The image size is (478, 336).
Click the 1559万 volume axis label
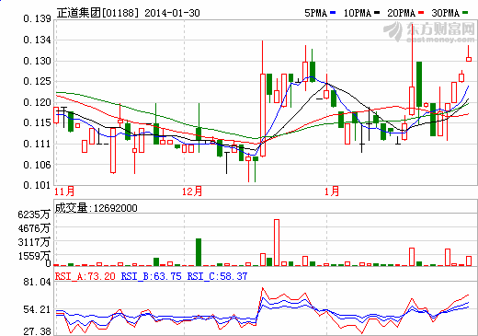pos(34,256)
